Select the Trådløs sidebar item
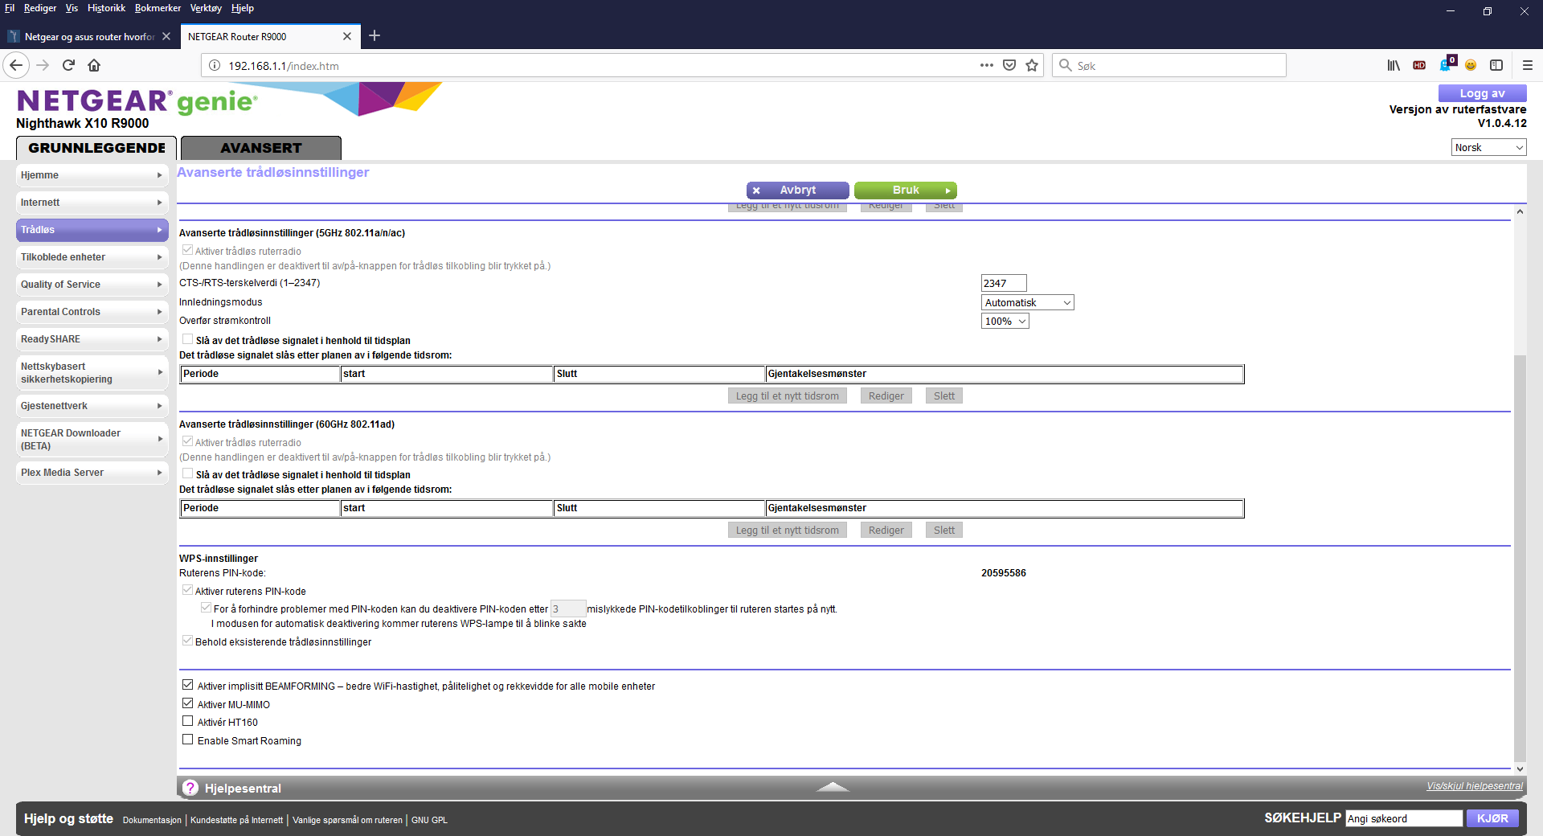This screenshot has width=1543, height=836. click(x=92, y=229)
